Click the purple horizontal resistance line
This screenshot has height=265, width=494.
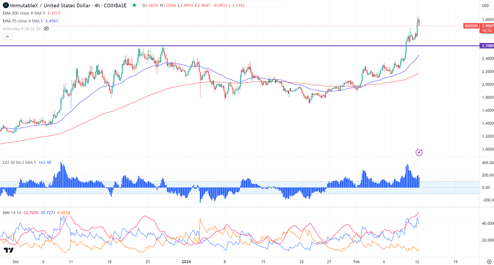(240, 46)
